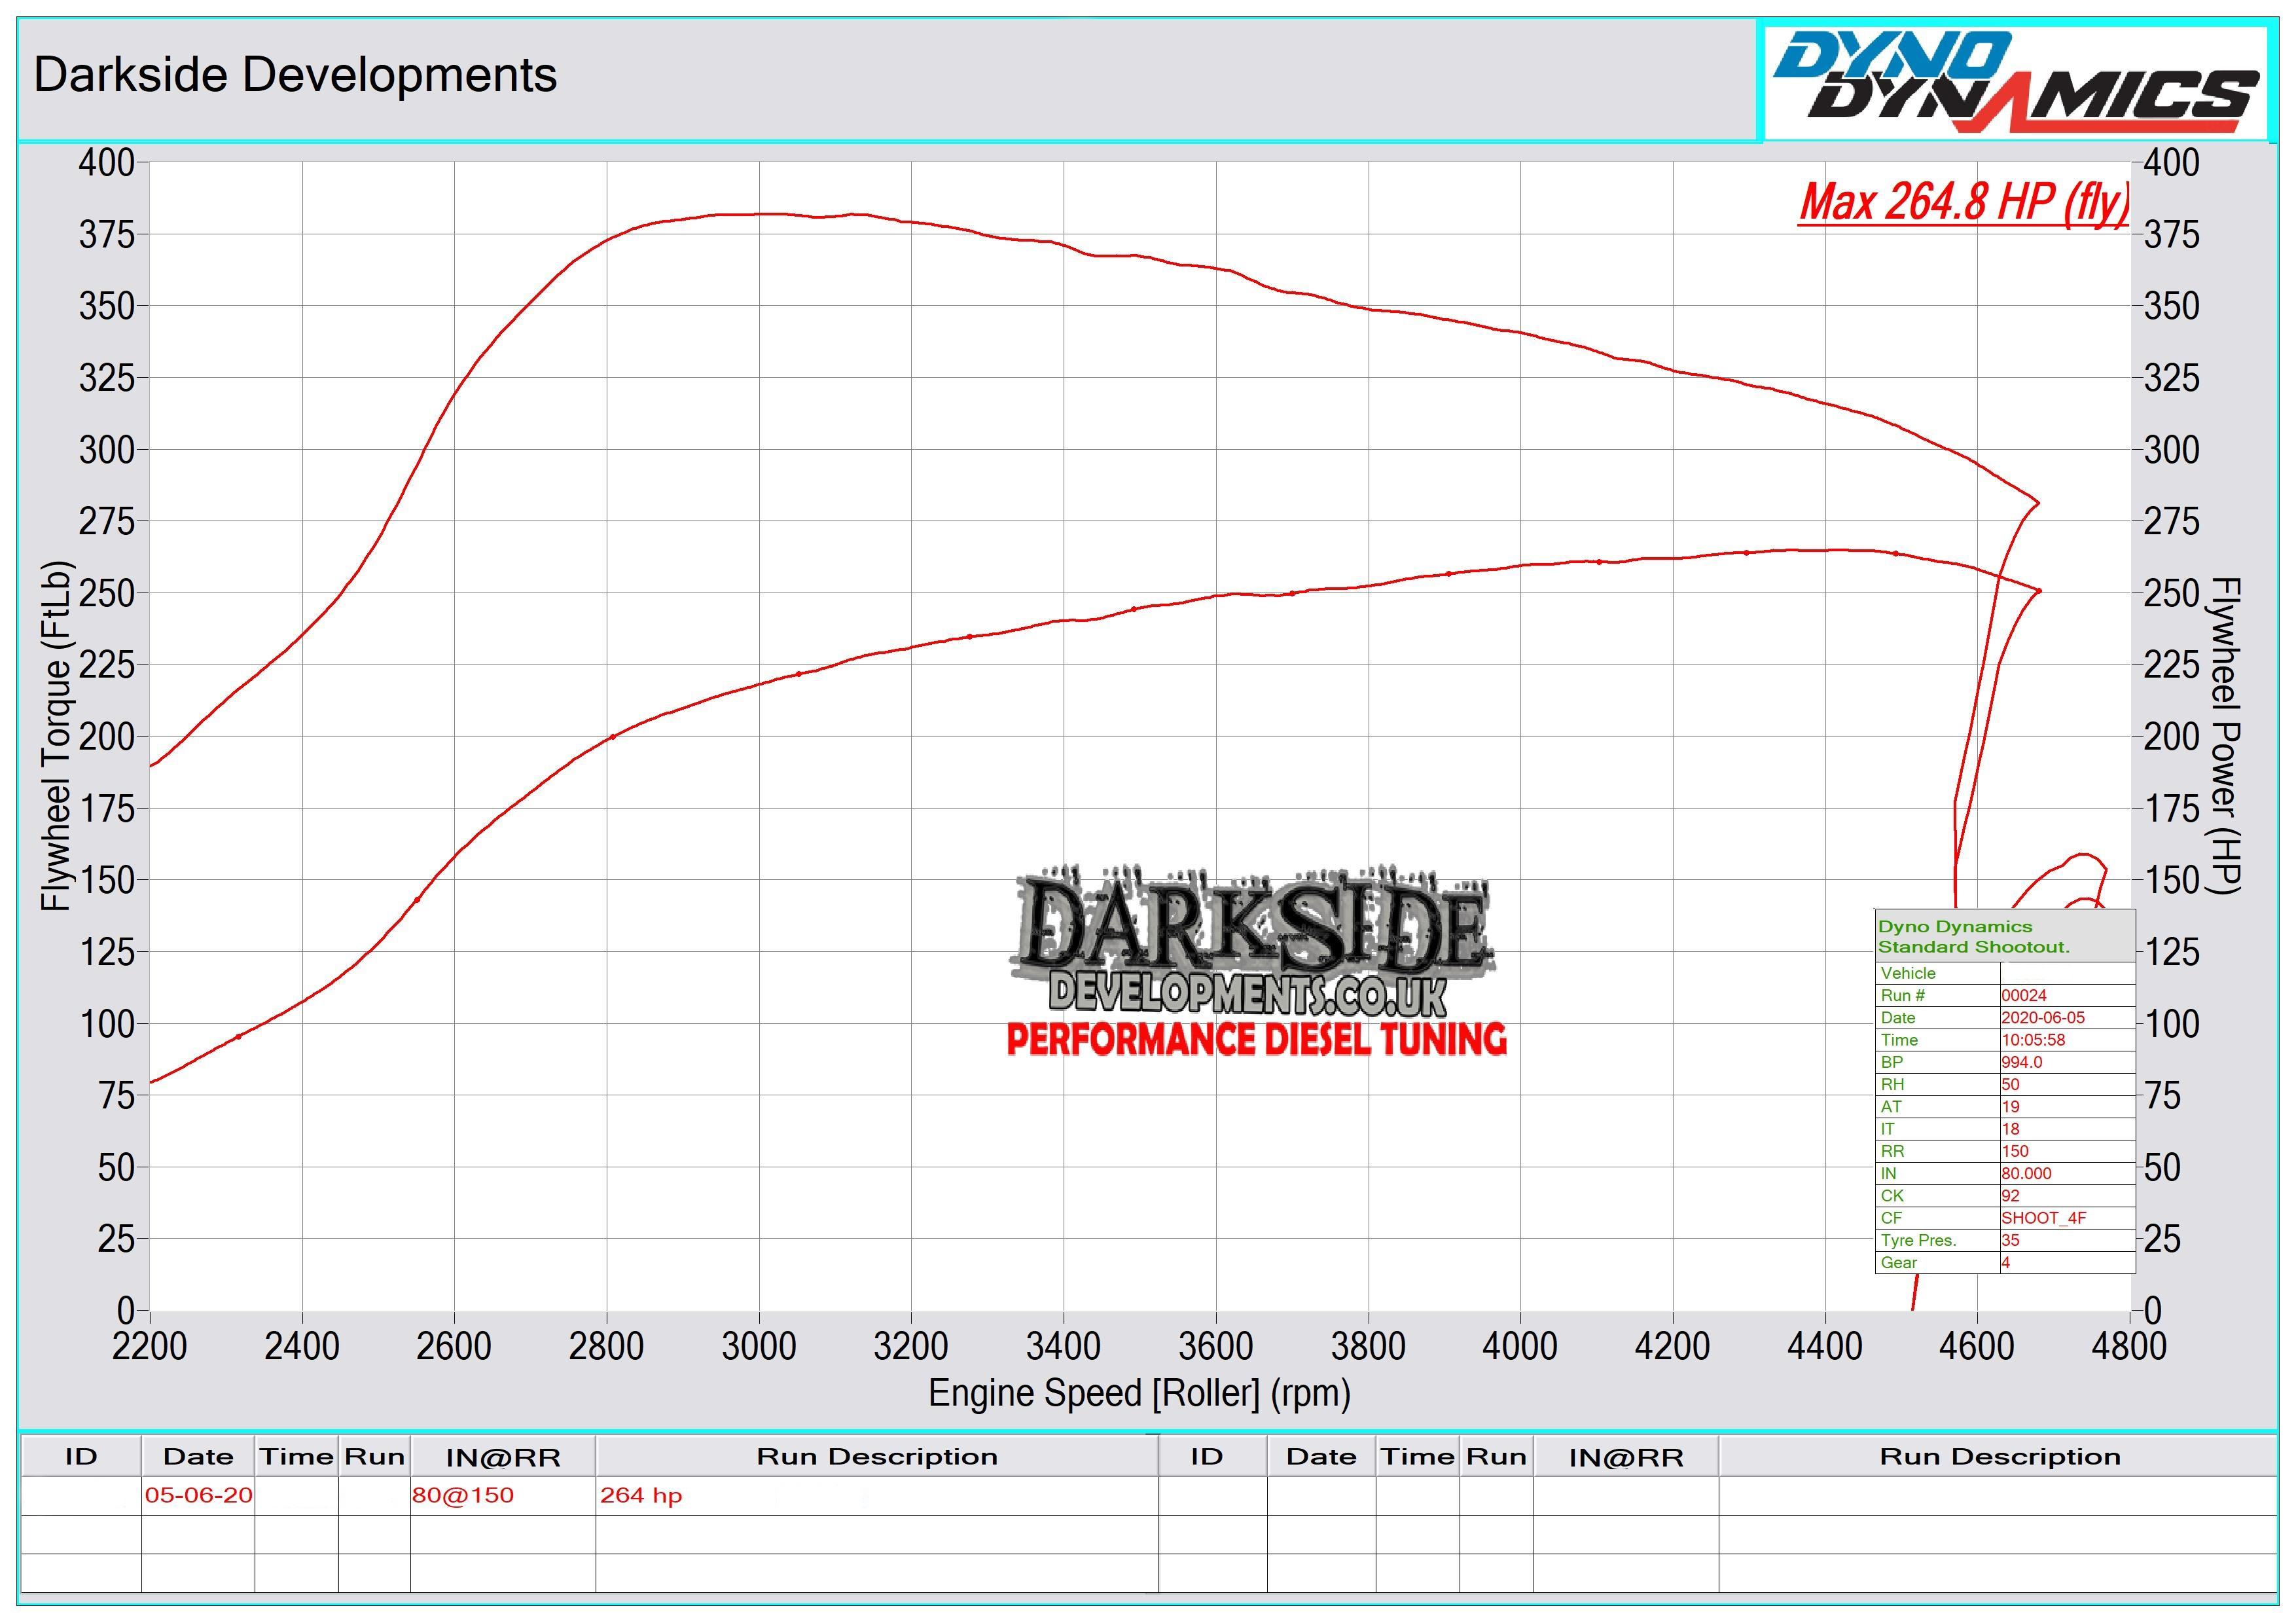This screenshot has height=1623, width=2296.
Task: Click the Dyno Dynamics Standard Shootout header
Action: (x=1973, y=937)
